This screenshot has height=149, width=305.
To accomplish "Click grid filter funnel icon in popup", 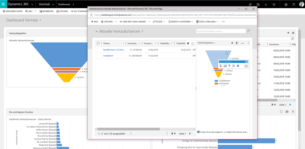I will tap(188, 44).
